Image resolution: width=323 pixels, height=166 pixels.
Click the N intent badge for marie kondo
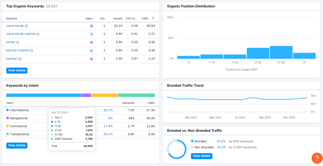pos(91,26)
